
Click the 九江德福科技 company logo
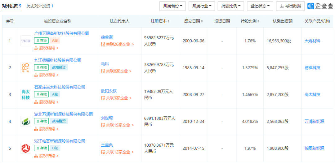[x=25, y=68]
